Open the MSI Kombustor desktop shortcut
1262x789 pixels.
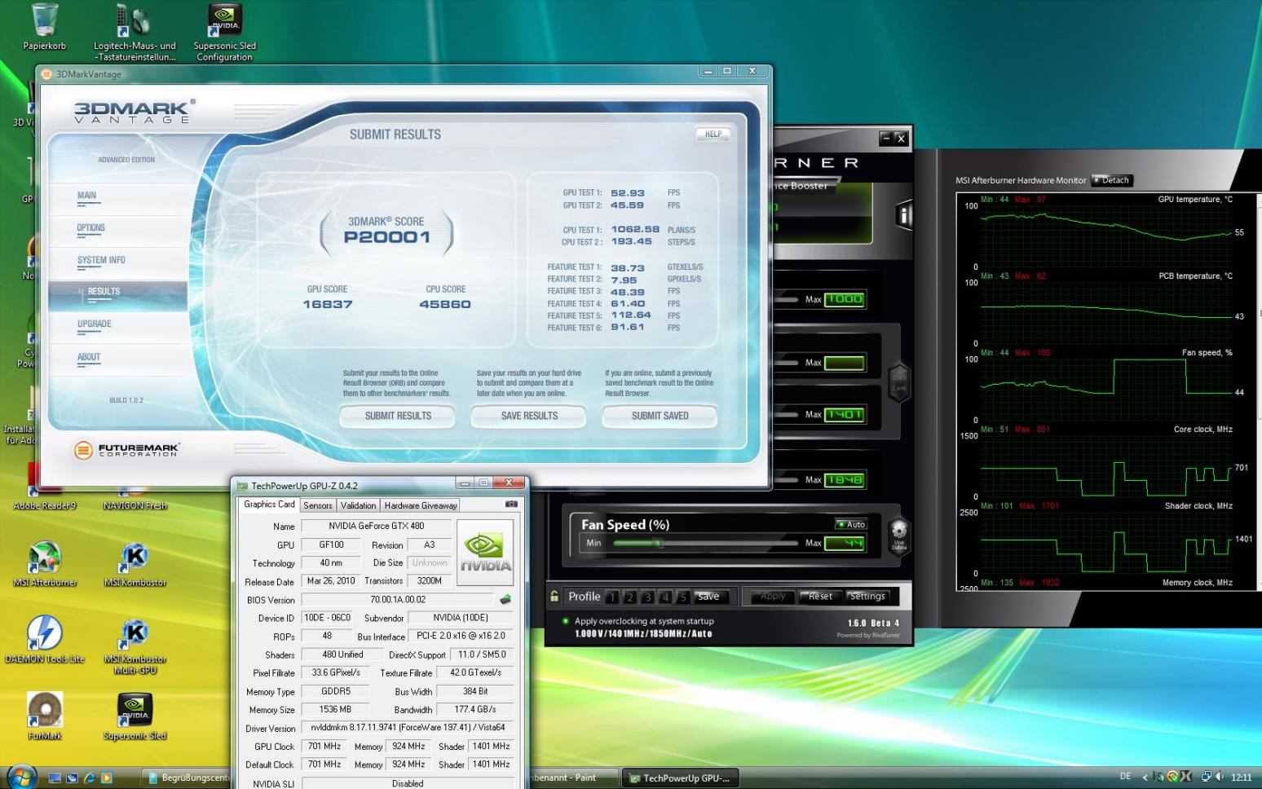[x=135, y=563]
